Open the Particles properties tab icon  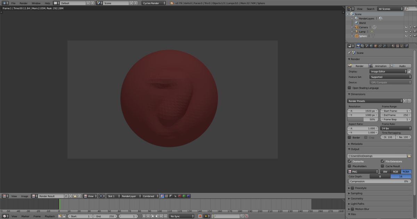402,46
